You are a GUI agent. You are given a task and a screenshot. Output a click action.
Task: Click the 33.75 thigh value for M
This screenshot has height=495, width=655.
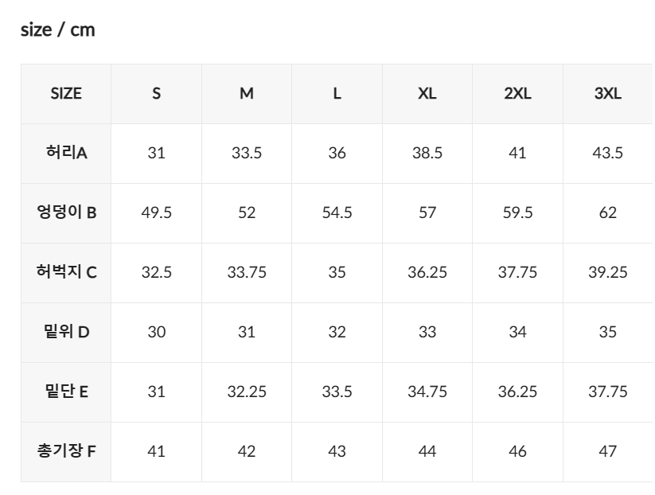tap(247, 273)
